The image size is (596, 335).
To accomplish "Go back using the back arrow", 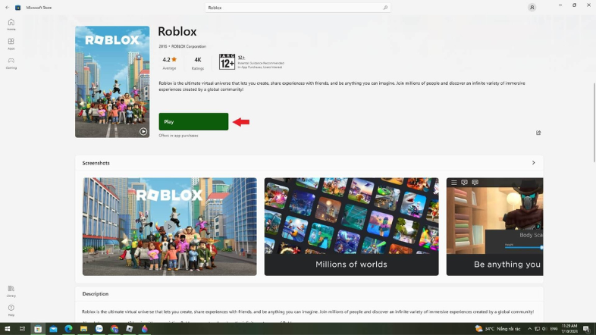I will pyautogui.click(x=7, y=7).
